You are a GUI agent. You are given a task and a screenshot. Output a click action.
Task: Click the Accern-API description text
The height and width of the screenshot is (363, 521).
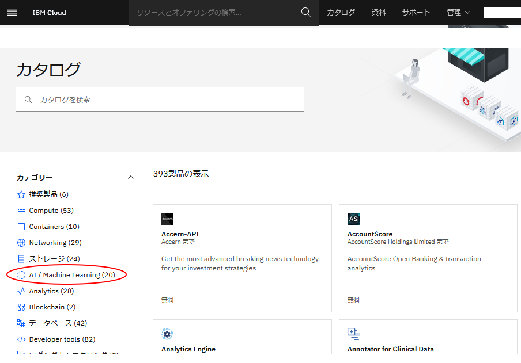pos(240,263)
